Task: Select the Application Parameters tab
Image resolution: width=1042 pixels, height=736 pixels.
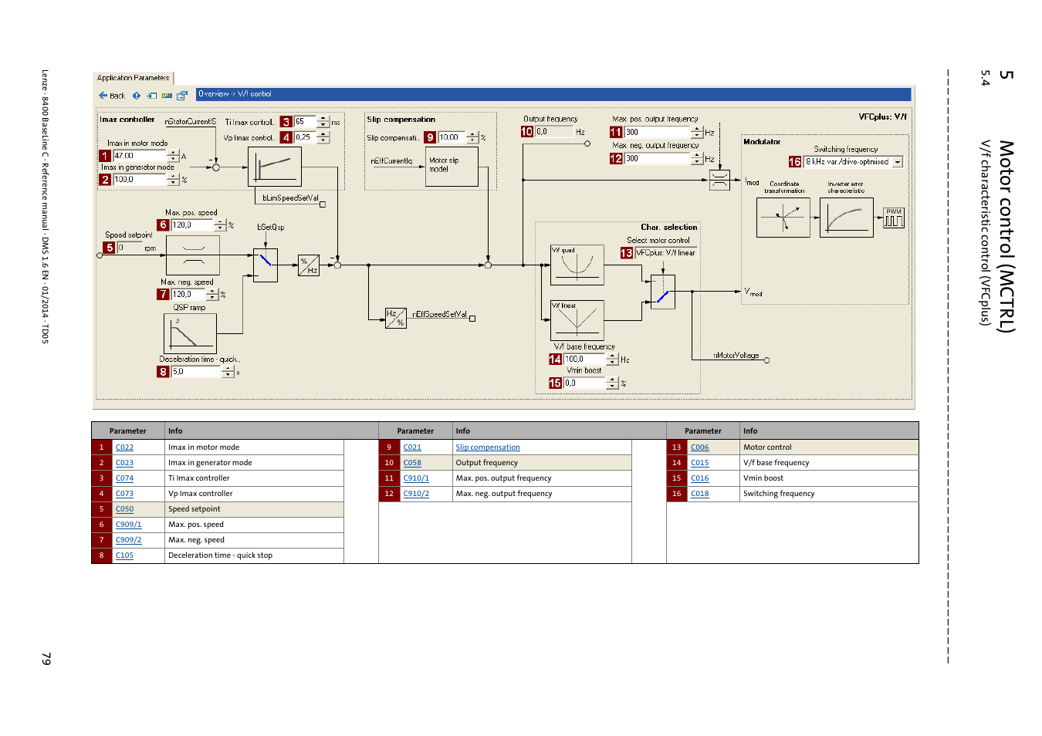Action: pyautogui.click(x=133, y=78)
